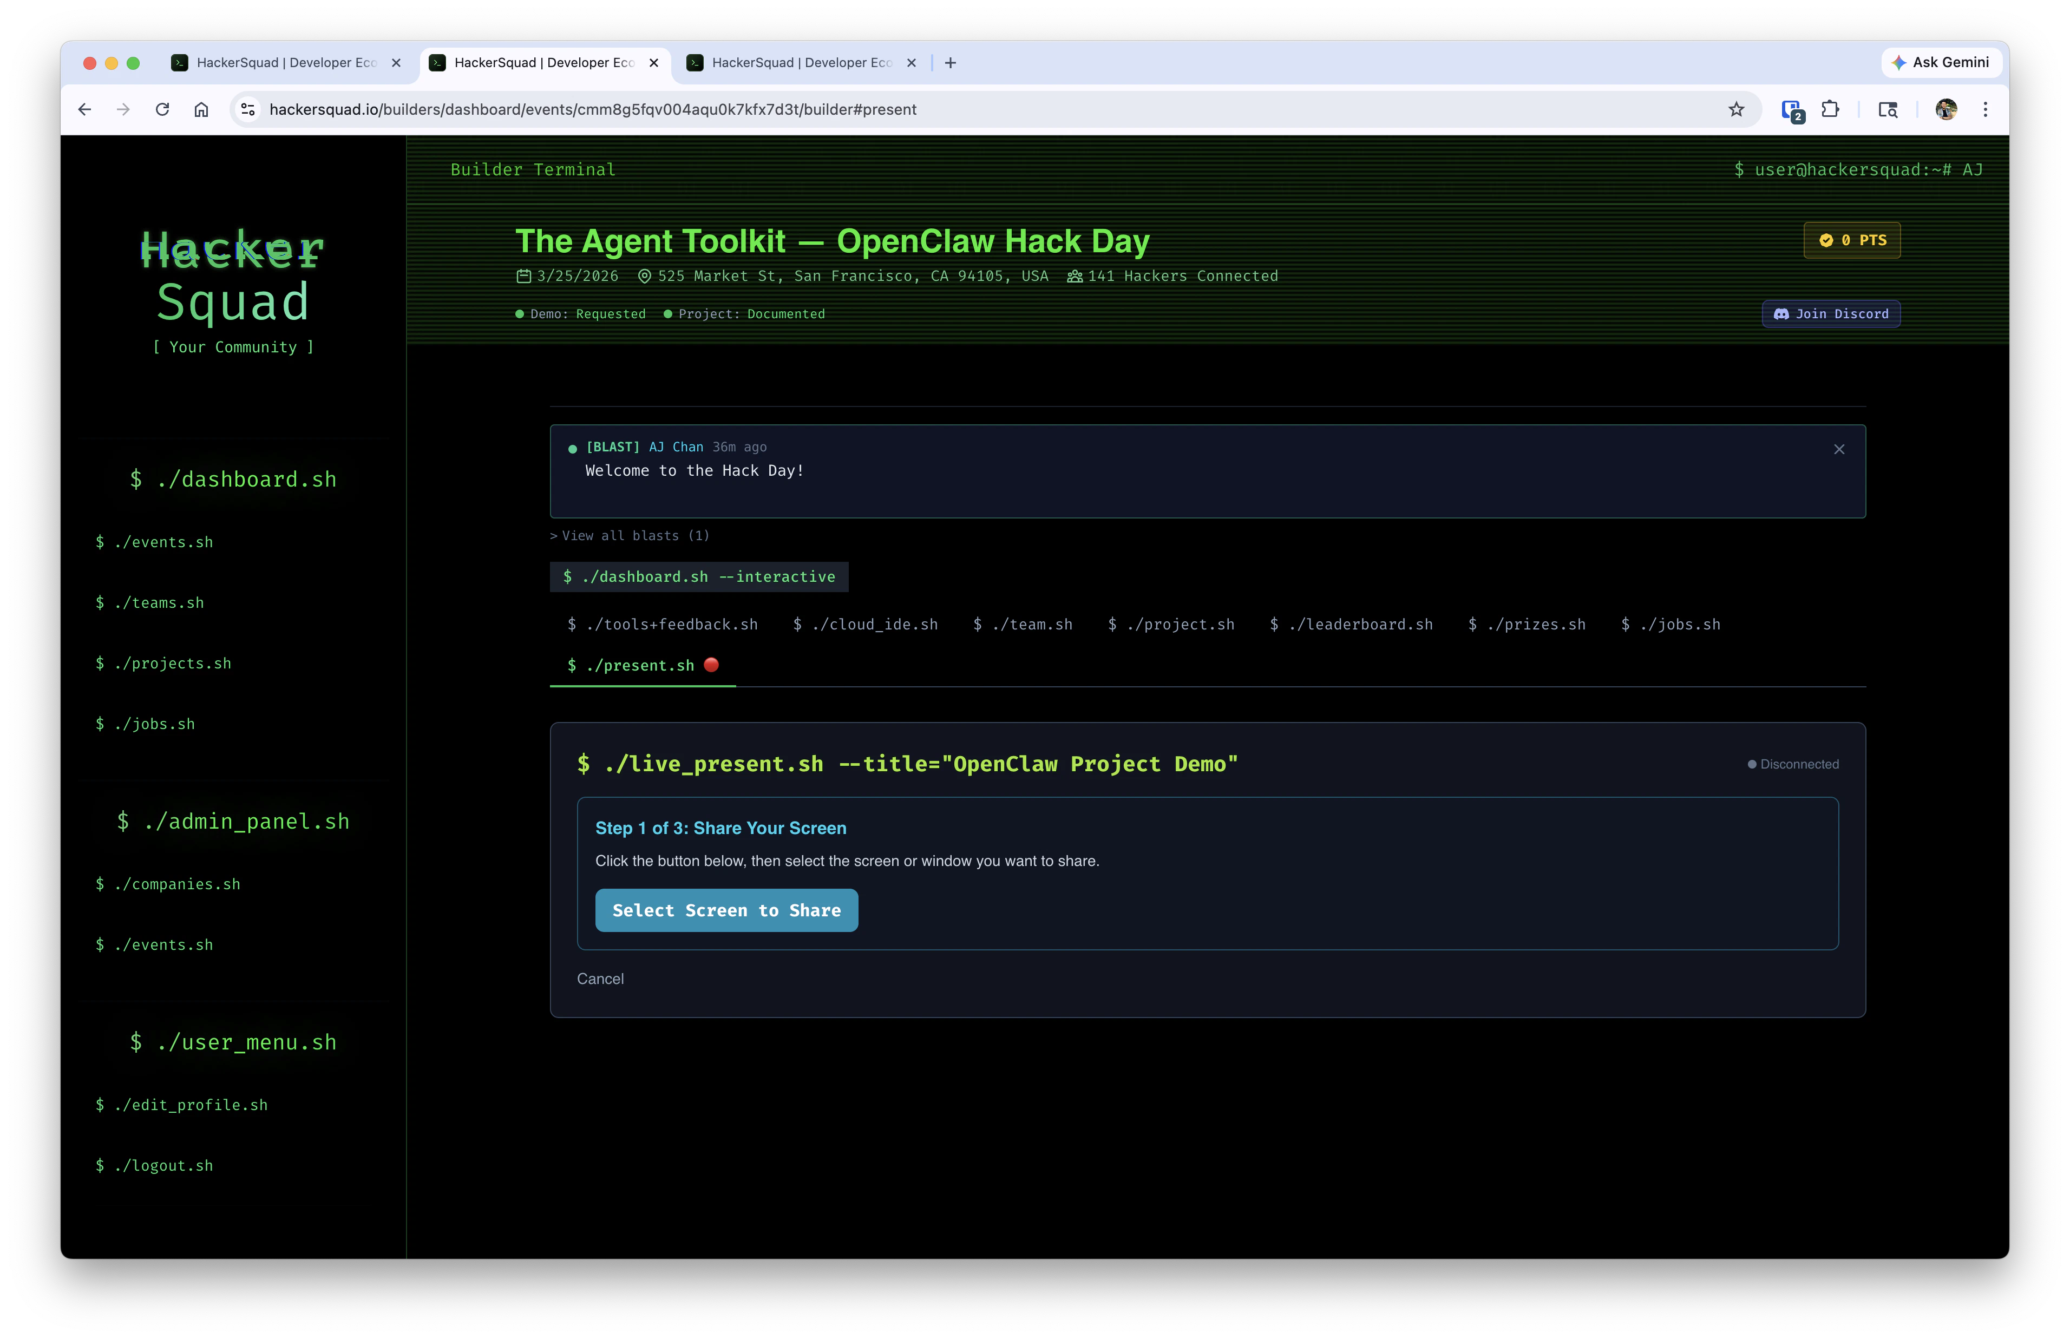Open ./admin_panel.sh in the sidebar
Viewport: 2070px width, 1339px height.
pos(233,822)
